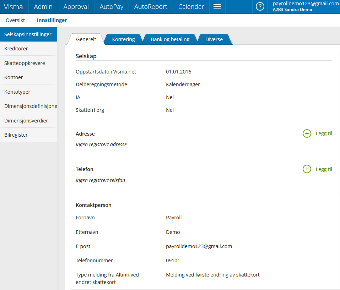
Task: Click the Telefon section heading
Action: click(x=84, y=169)
